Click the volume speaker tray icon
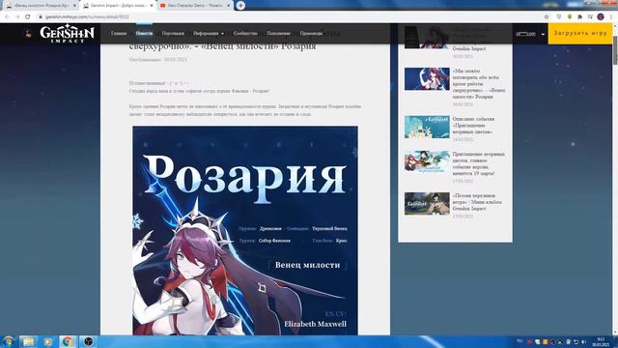The width and height of the screenshot is (618, 348). (583, 341)
